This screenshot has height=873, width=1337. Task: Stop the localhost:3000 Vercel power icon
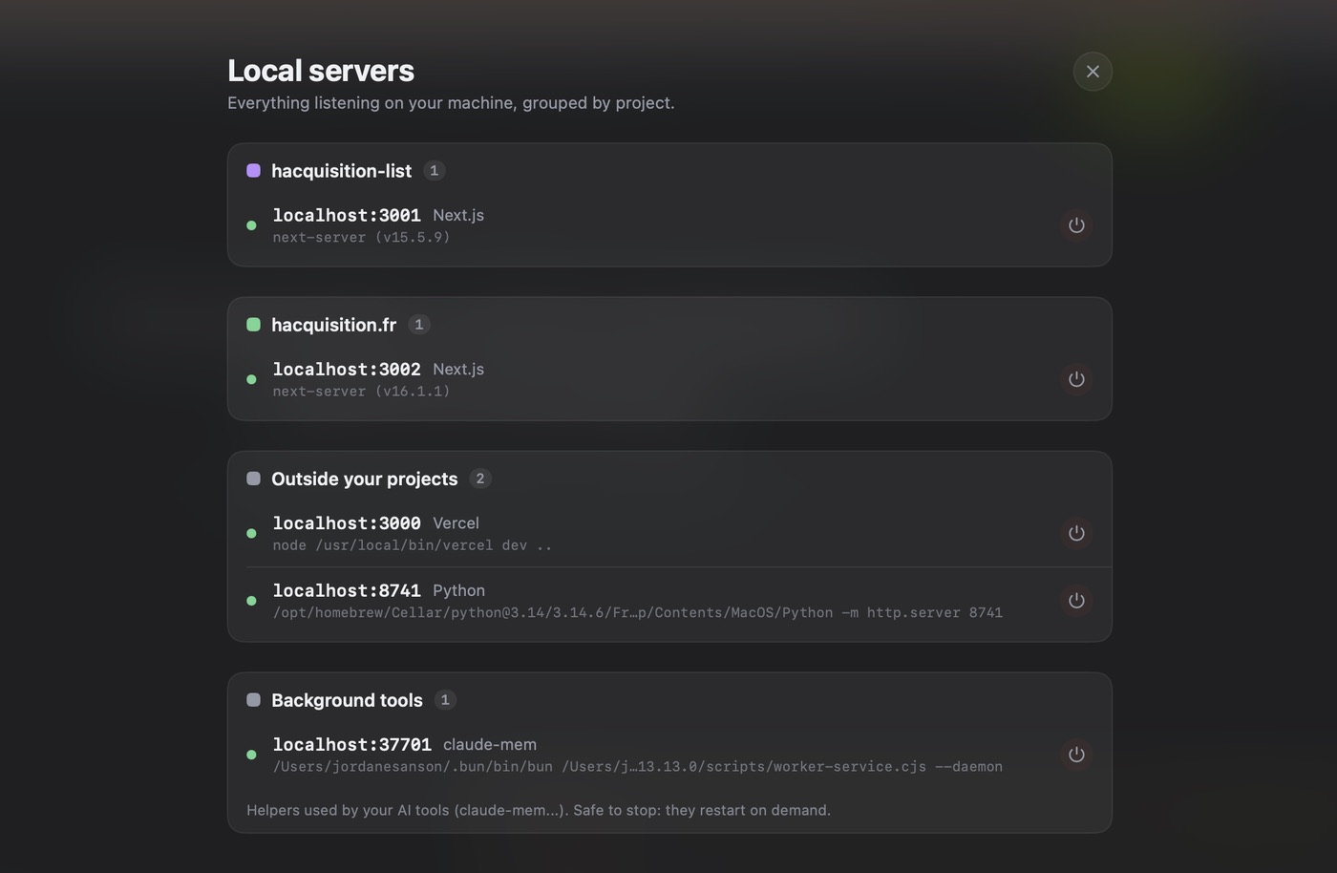1076,533
